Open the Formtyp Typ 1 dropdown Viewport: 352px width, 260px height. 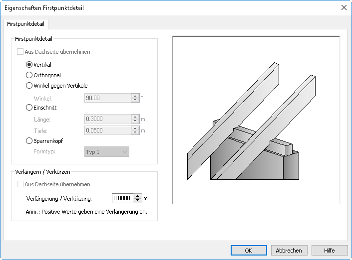[x=107, y=152]
